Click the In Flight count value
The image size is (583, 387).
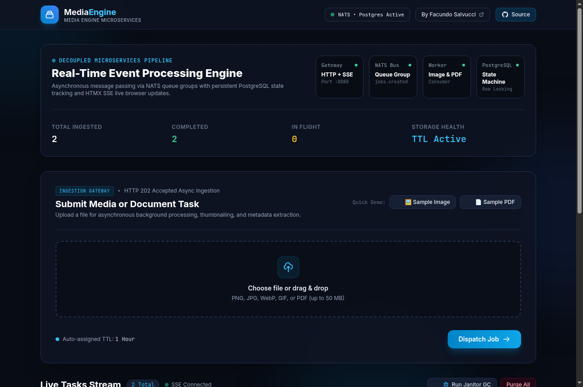(x=294, y=139)
